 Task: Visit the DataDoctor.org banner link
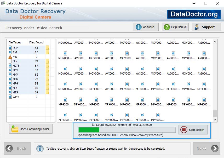pos(194,14)
